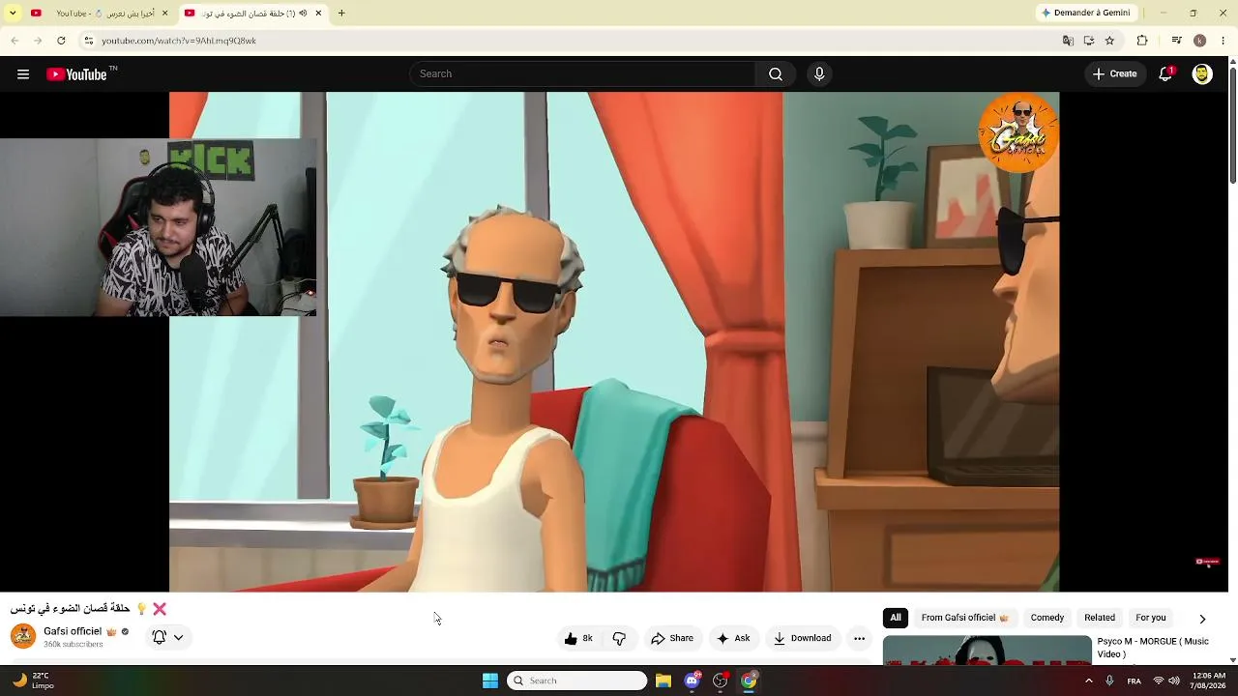Open the Chrome profile avatar
The height and width of the screenshot is (696, 1238).
[x=1199, y=41]
